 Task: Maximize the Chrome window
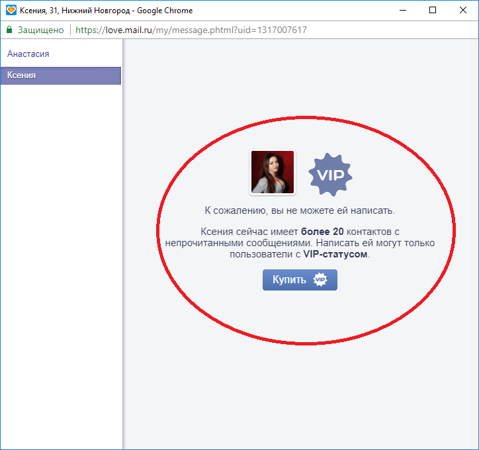coord(432,10)
